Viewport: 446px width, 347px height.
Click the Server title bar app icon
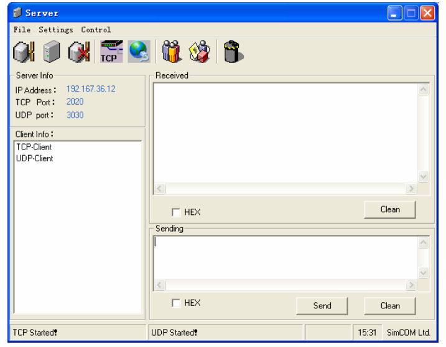pos(17,13)
